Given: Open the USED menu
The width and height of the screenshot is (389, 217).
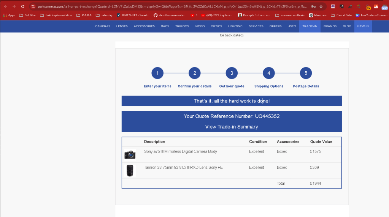Looking at the screenshot, I should (292, 26).
